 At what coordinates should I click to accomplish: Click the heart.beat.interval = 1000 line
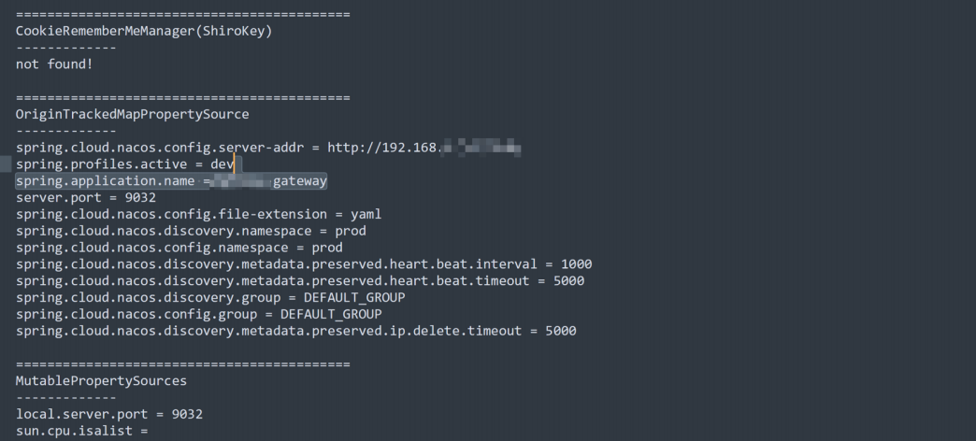pos(303,264)
